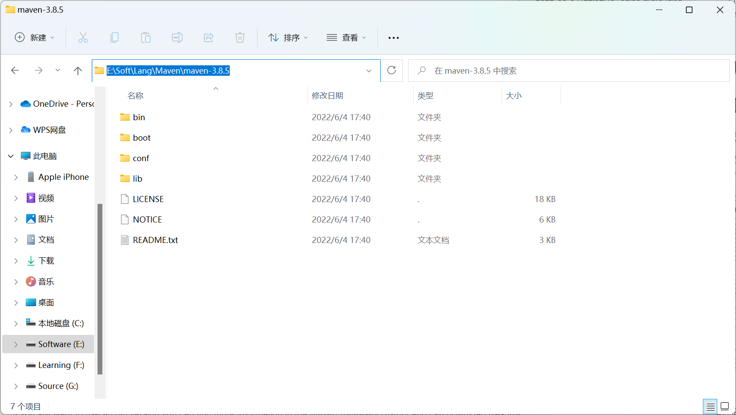Open the 新建 (New) dropdown

(35, 38)
